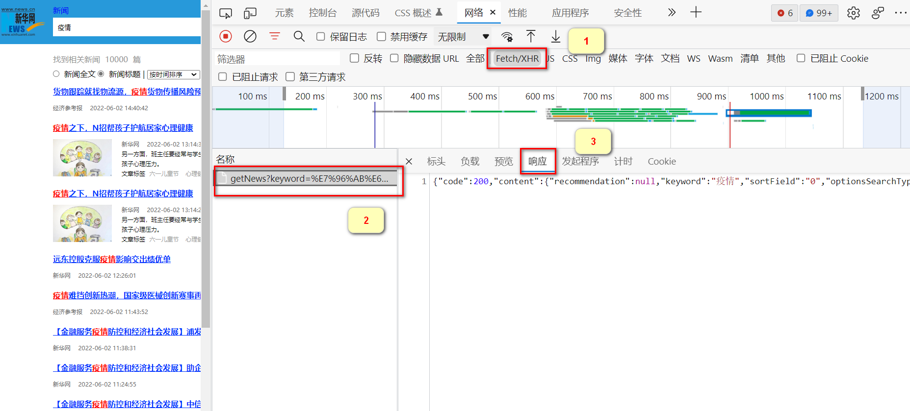This screenshot has width=910, height=411.
Task: Filter requests by Fetch/XHR
Action: click(x=517, y=59)
